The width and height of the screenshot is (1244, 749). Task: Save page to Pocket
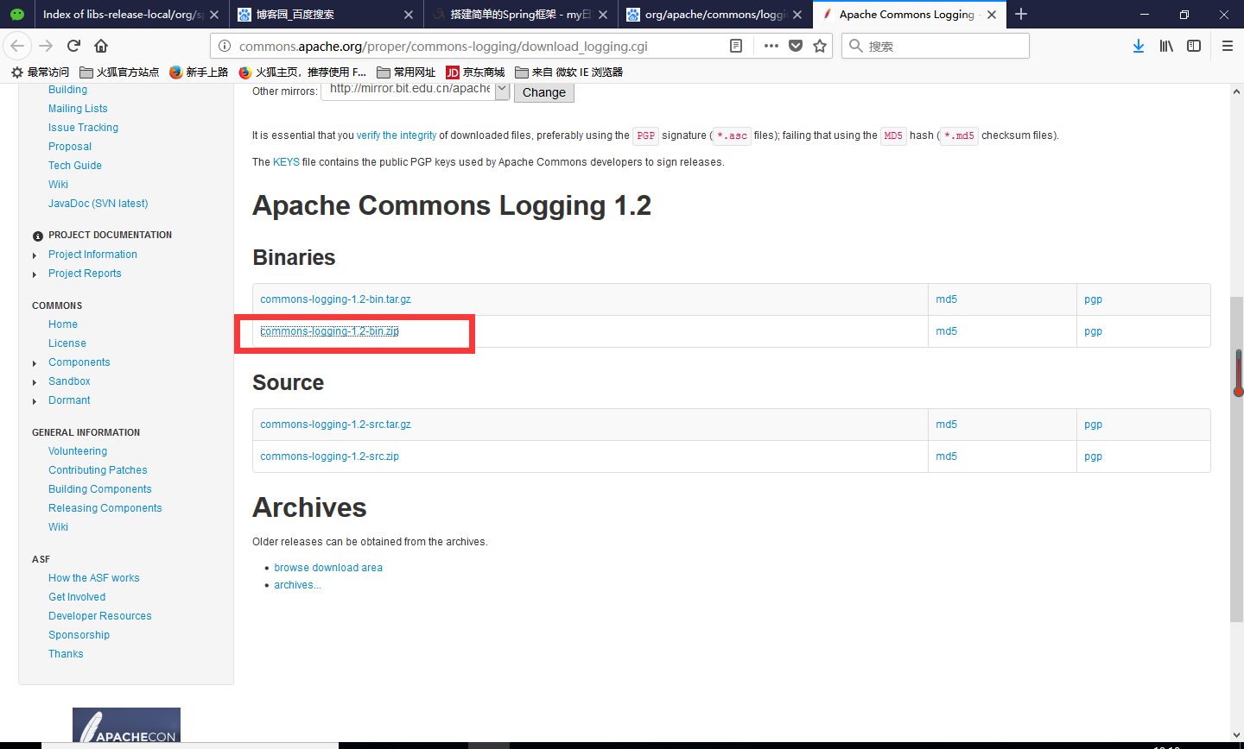point(796,46)
